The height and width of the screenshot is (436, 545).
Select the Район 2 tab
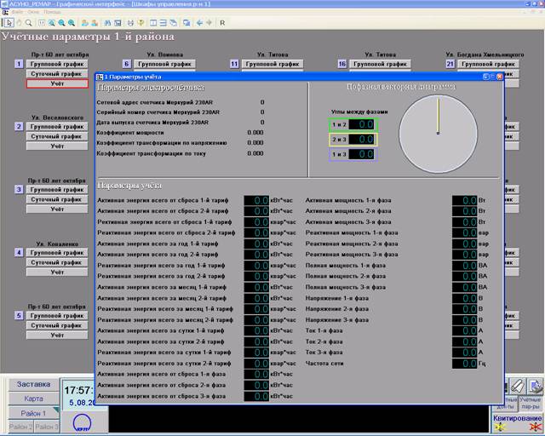20,427
